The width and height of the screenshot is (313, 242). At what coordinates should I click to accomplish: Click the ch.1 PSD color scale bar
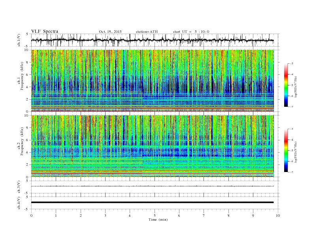click(286, 85)
